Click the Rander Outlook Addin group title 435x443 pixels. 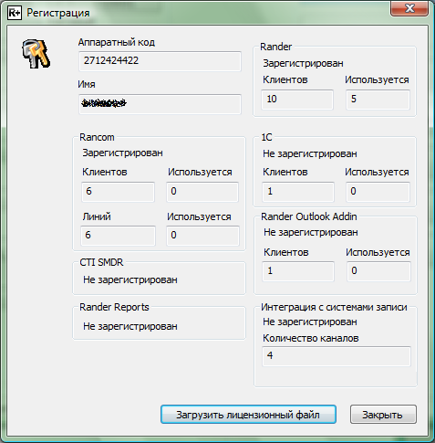[x=309, y=216]
